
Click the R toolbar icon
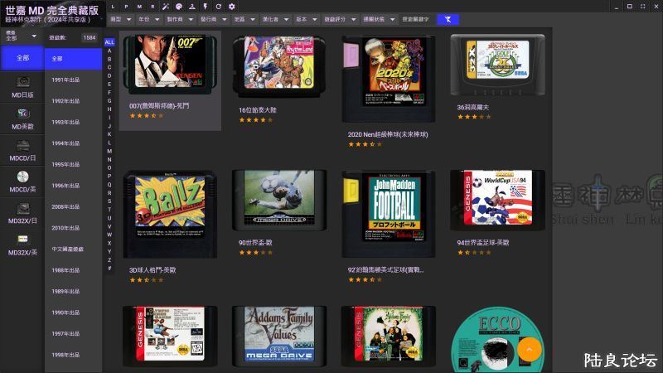tap(152, 7)
